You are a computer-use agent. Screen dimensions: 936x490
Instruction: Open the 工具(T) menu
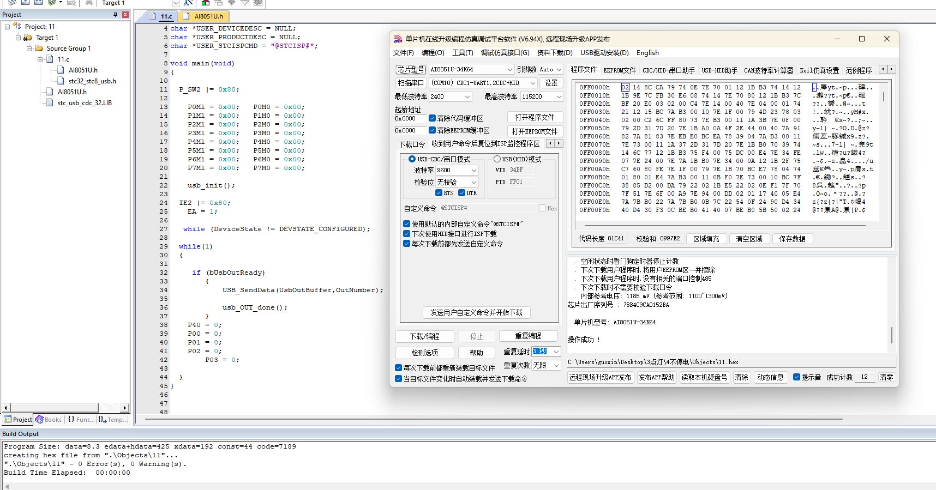point(462,53)
